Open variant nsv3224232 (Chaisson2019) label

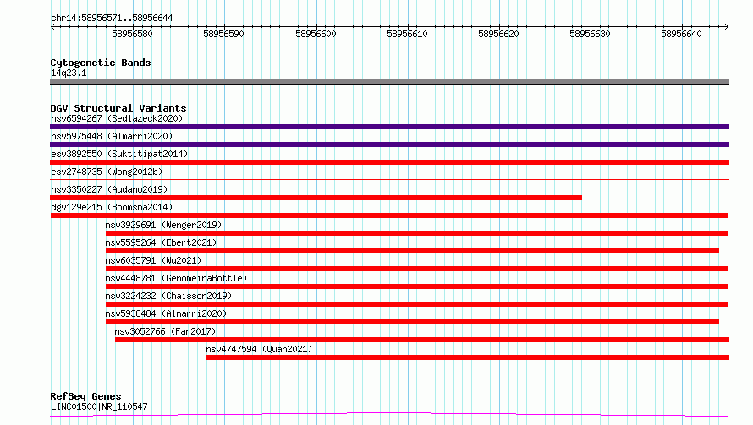point(168,296)
